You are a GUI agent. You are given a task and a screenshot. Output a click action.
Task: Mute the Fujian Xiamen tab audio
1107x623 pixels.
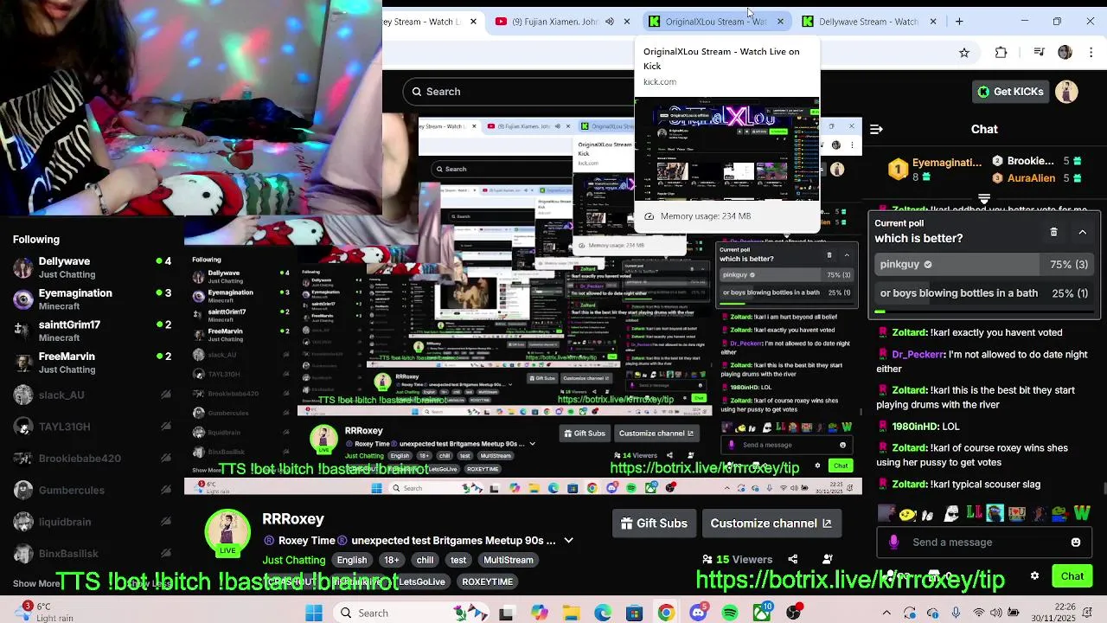[610, 22]
